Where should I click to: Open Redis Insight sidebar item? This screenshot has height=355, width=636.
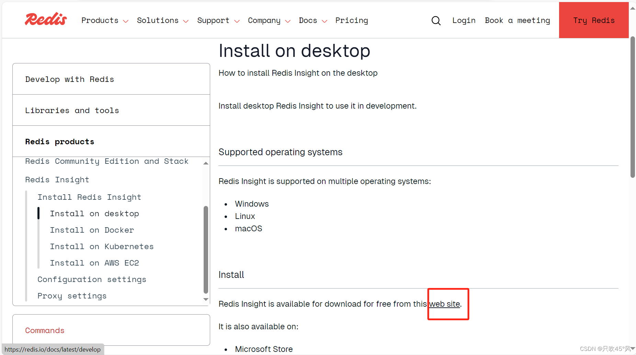57,180
